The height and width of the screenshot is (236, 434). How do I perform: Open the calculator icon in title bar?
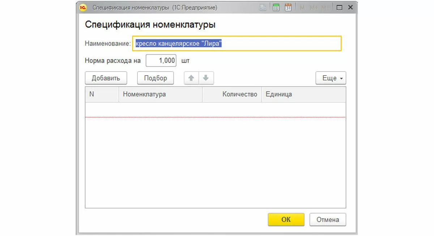pyautogui.click(x=276, y=7)
